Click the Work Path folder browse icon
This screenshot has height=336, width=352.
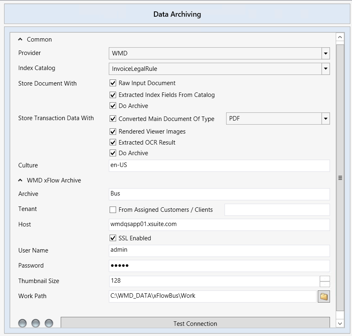[324, 296]
